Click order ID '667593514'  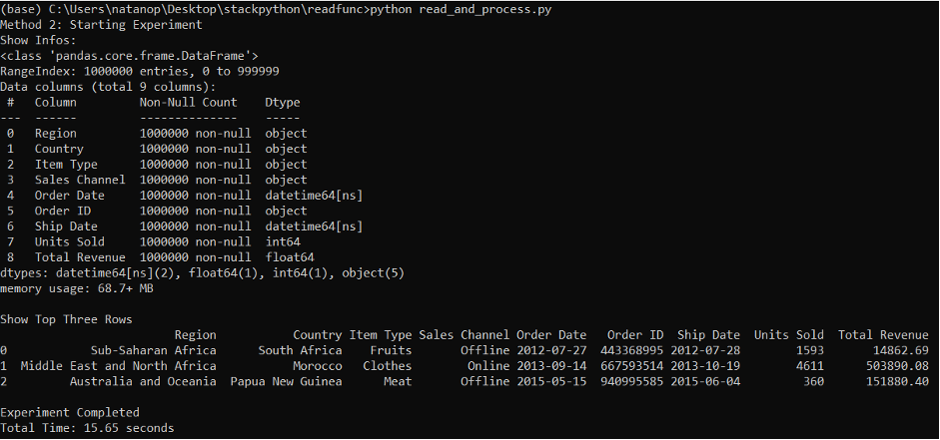632,366
